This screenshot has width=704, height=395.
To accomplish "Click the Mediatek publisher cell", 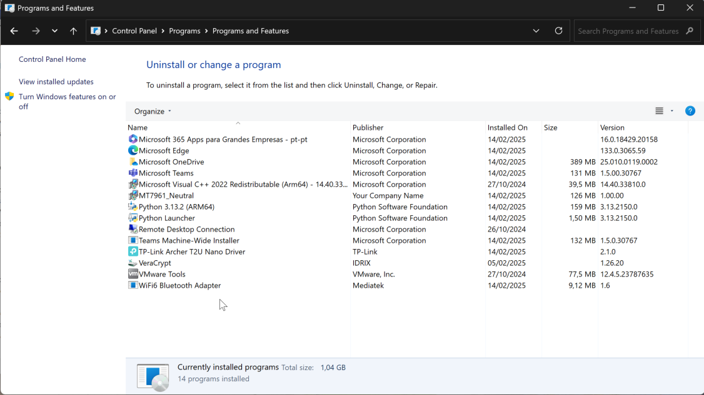I will (368, 285).
